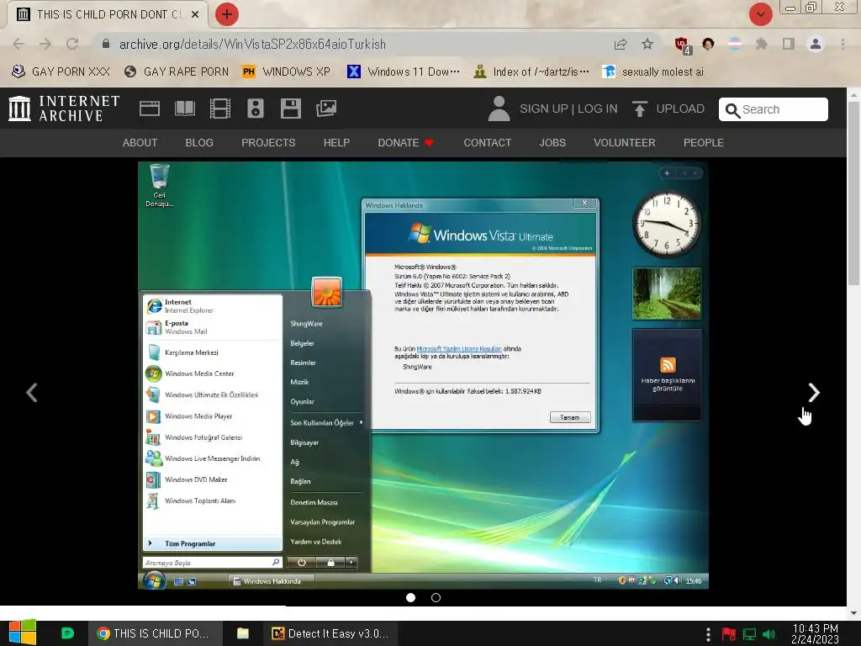Select the second carousel dot indicator
This screenshot has height=646, width=861.
pos(436,598)
